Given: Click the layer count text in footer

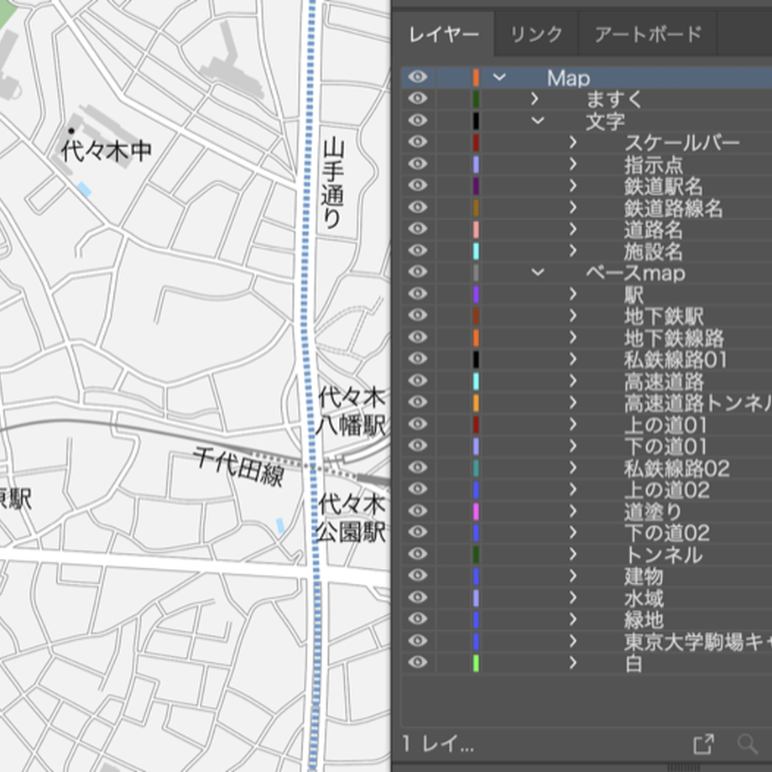Looking at the screenshot, I should pyautogui.click(x=438, y=744).
